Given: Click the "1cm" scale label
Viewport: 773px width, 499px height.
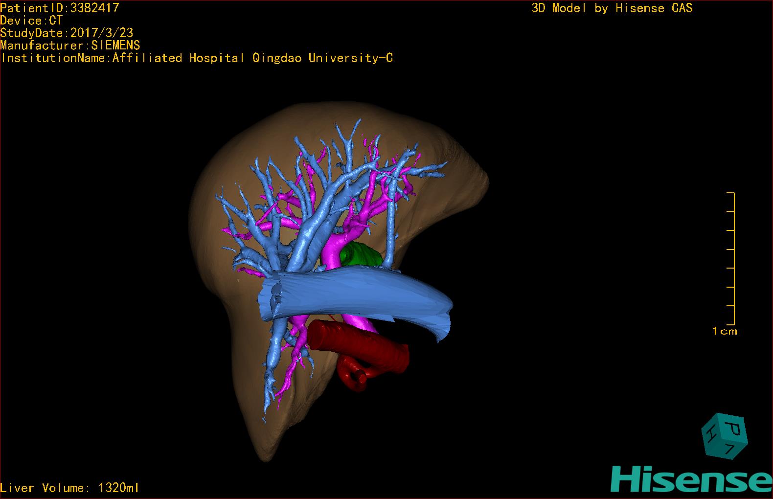Looking at the screenshot, I should click(725, 331).
